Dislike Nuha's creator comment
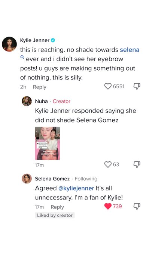The width and height of the screenshot is (143, 254). (x=137, y=164)
